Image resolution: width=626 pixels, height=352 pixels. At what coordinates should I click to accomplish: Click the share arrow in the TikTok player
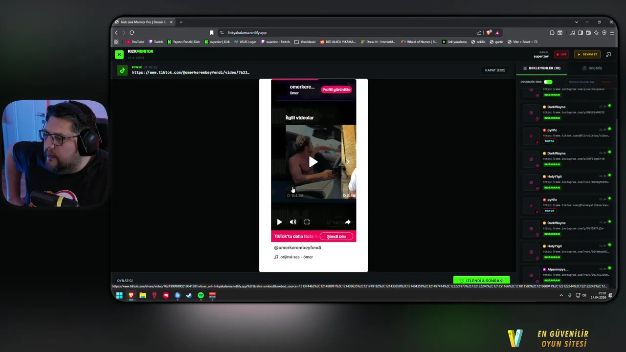tap(348, 222)
